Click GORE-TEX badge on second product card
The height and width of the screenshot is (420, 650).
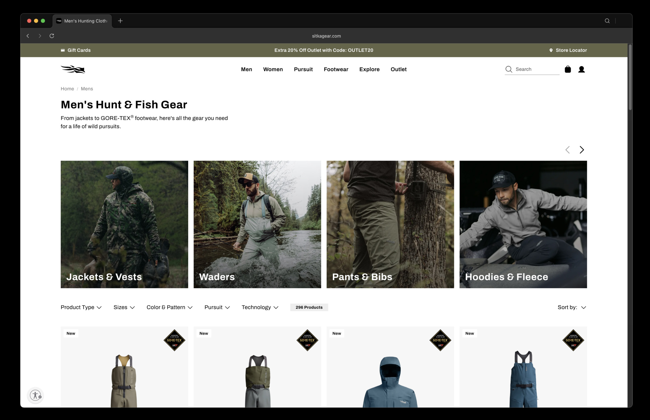pyautogui.click(x=307, y=340)
